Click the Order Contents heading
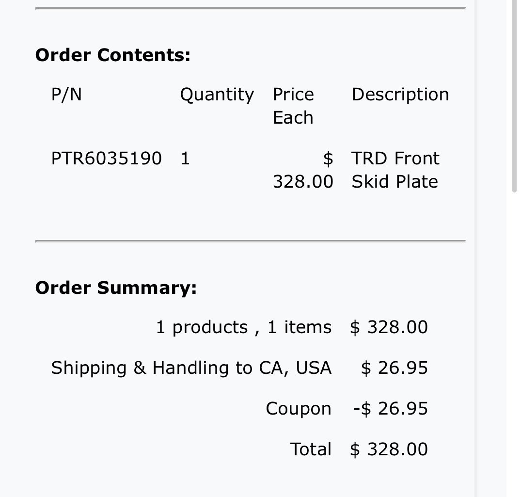 pos(112,55)
